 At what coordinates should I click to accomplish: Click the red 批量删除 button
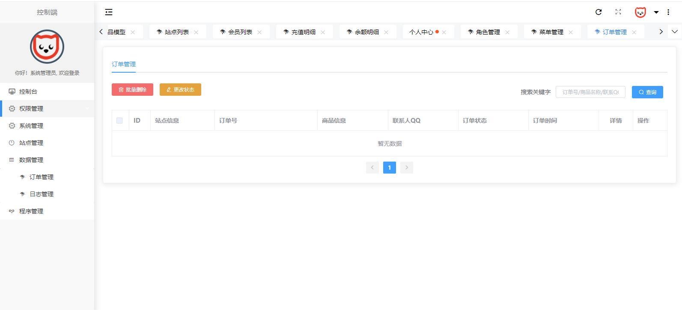tap(132, 90)
